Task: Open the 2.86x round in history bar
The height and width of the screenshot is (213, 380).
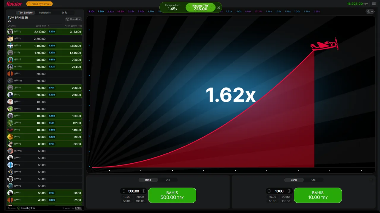Action: 316,12
